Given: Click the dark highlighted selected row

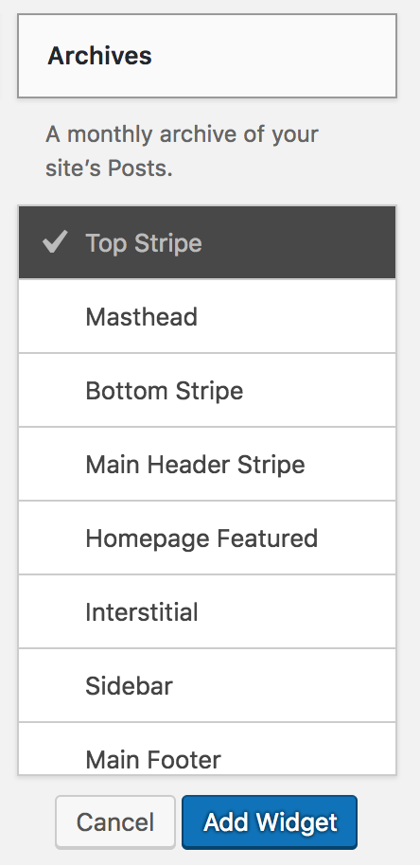Looking at the screenshot, I should click(x=207, y=242).
